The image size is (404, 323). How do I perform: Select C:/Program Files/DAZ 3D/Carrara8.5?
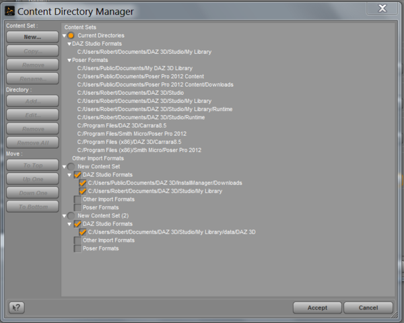tap(122, 126)
